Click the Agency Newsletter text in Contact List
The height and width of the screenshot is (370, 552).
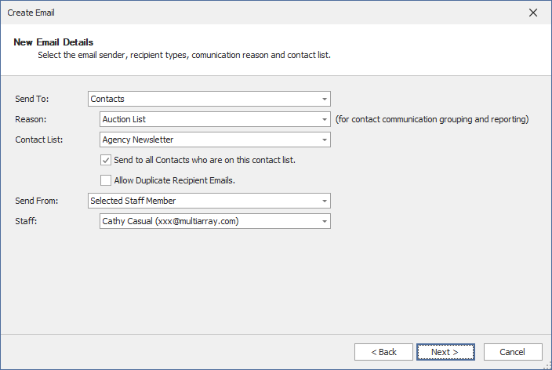[138, 140]
